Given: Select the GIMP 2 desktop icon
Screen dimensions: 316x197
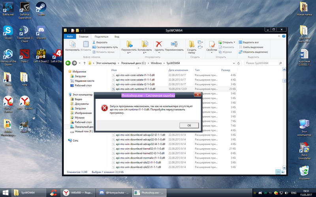Looking at the screenshot, I should coord(24,126).
